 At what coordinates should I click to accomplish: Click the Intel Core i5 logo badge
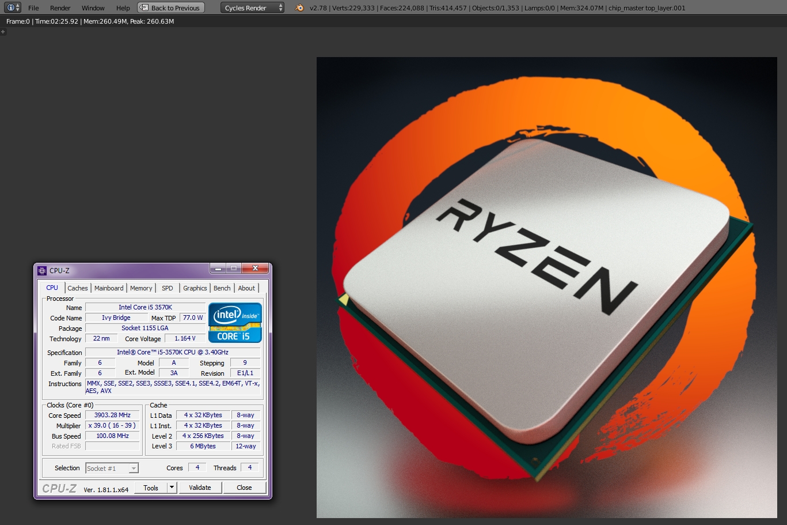click(235, 323)
